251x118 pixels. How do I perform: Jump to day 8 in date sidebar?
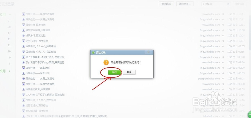point(10,64)
